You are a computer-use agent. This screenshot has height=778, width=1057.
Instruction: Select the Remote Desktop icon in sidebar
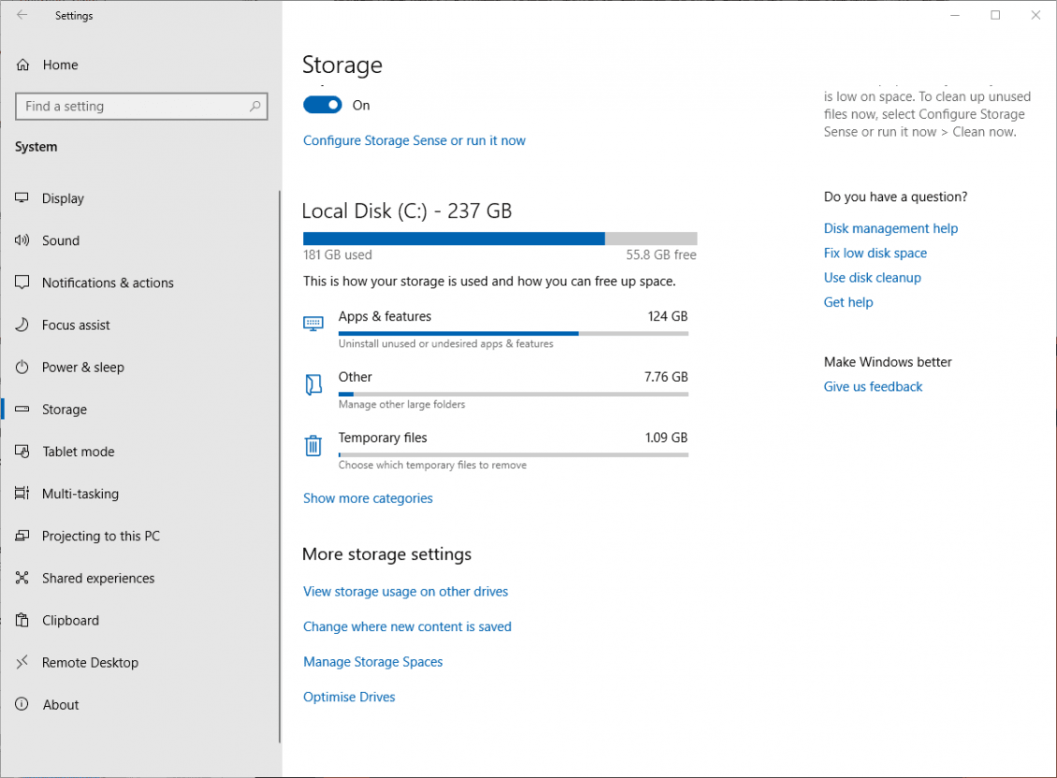pos(22,662)
